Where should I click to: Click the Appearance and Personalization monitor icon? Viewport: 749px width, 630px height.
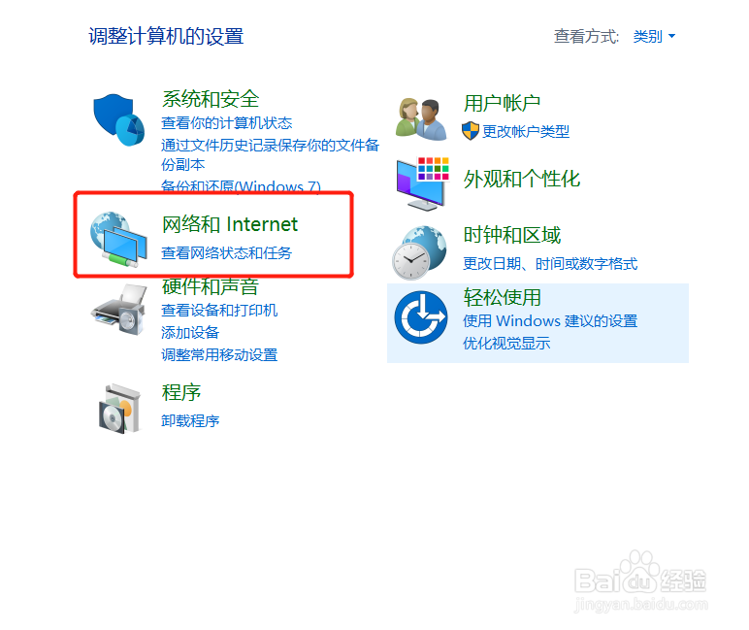[x=423, y=184]
